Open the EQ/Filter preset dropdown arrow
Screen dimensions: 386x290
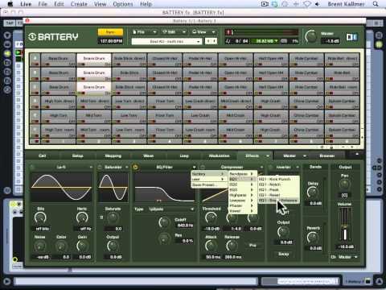pyautogui.click(x=194, y=168)
